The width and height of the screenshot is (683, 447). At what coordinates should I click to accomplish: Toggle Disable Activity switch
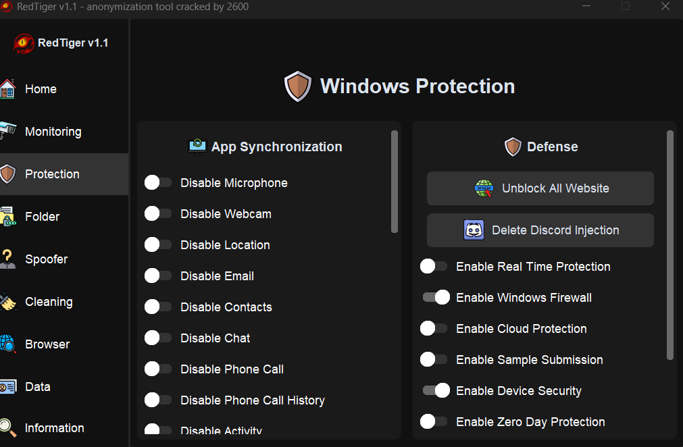pos(157,429)
